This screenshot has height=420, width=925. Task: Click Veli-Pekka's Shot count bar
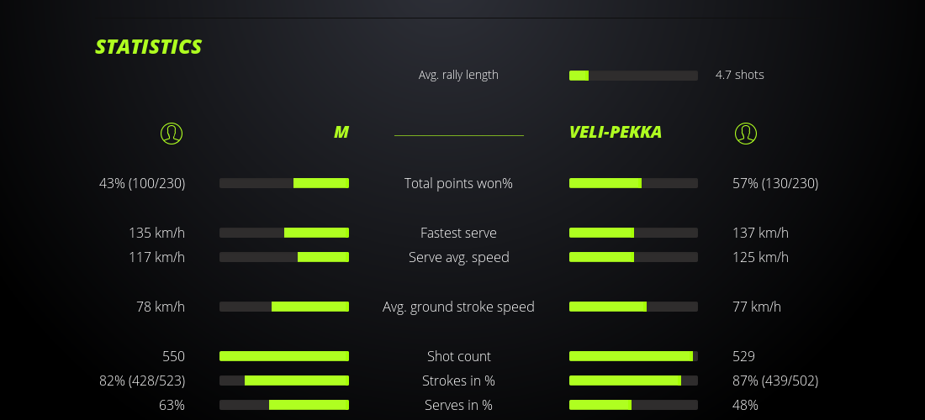coord(633,356)
